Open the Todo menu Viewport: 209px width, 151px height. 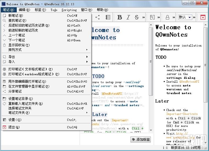(x=54, y=10)
